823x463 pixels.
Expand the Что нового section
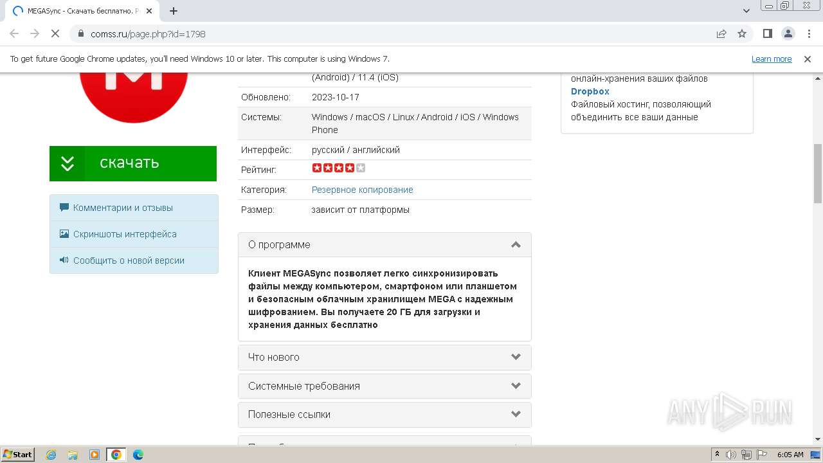[384, 358]
